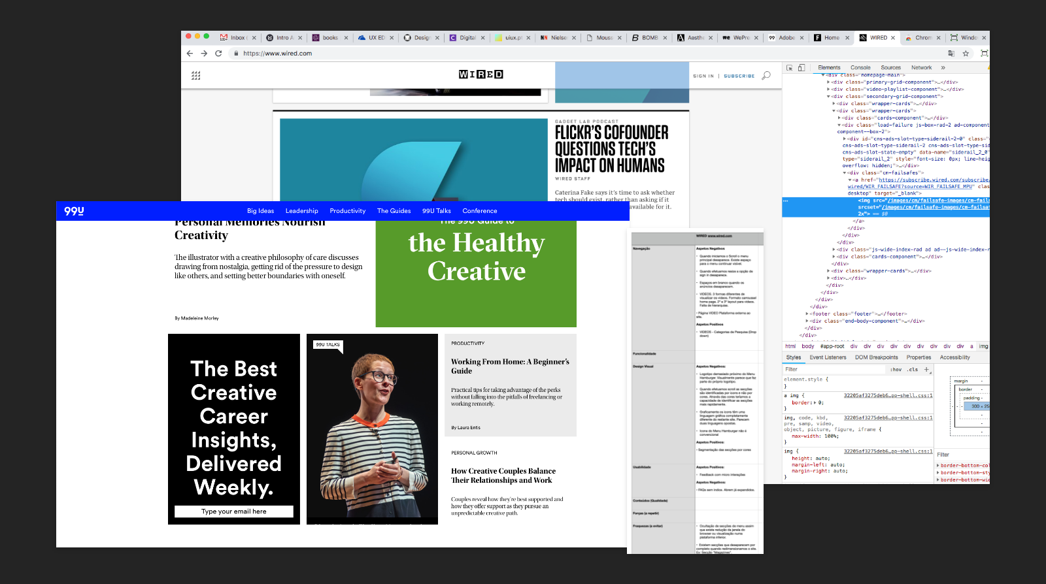
Task: Expand the border-bottom-col computed property
Action: pyautogui.click(x=938, y=466)
